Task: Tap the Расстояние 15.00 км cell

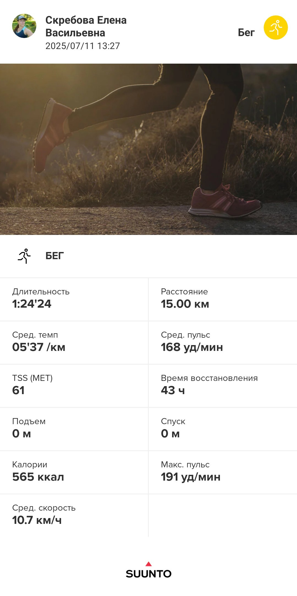Action: click(223, 299)
